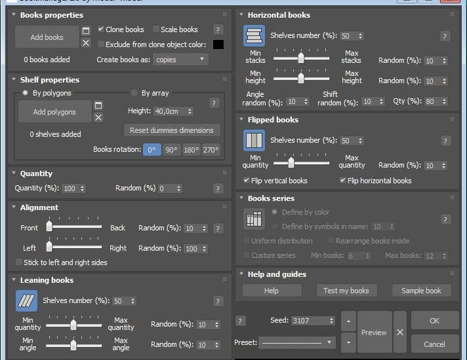Collapse the Quantity section

click(x=14, y=173)
